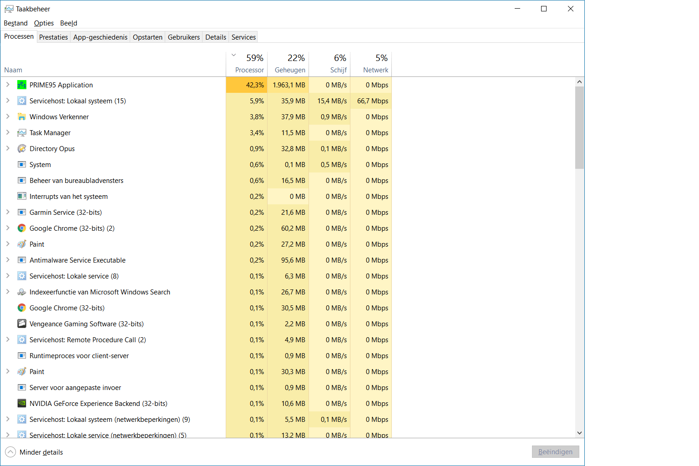Click the PRIME95 Application icon
Viewport: 699px width, 466px height.
[x=22, y=85]
